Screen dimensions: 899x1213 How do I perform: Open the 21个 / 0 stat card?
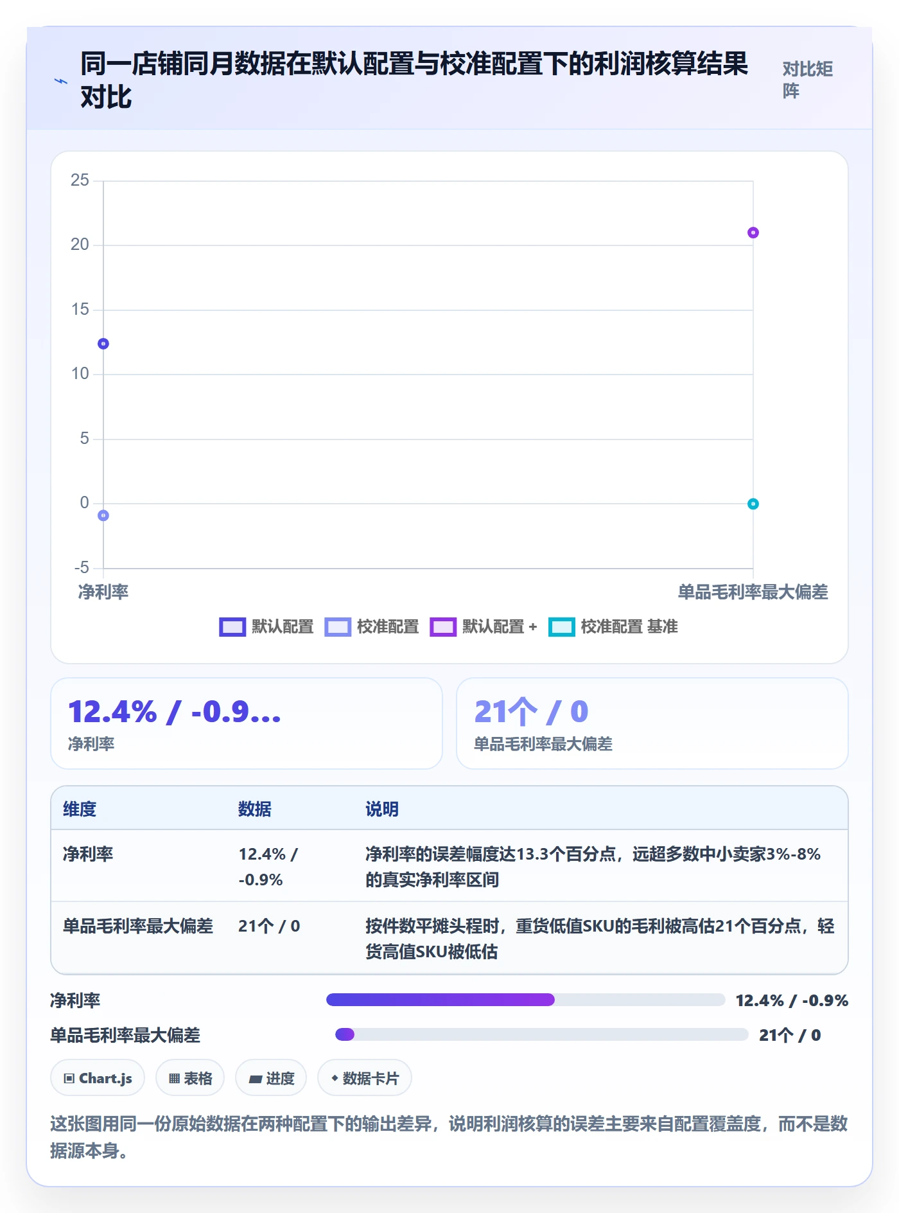point(652,723)
